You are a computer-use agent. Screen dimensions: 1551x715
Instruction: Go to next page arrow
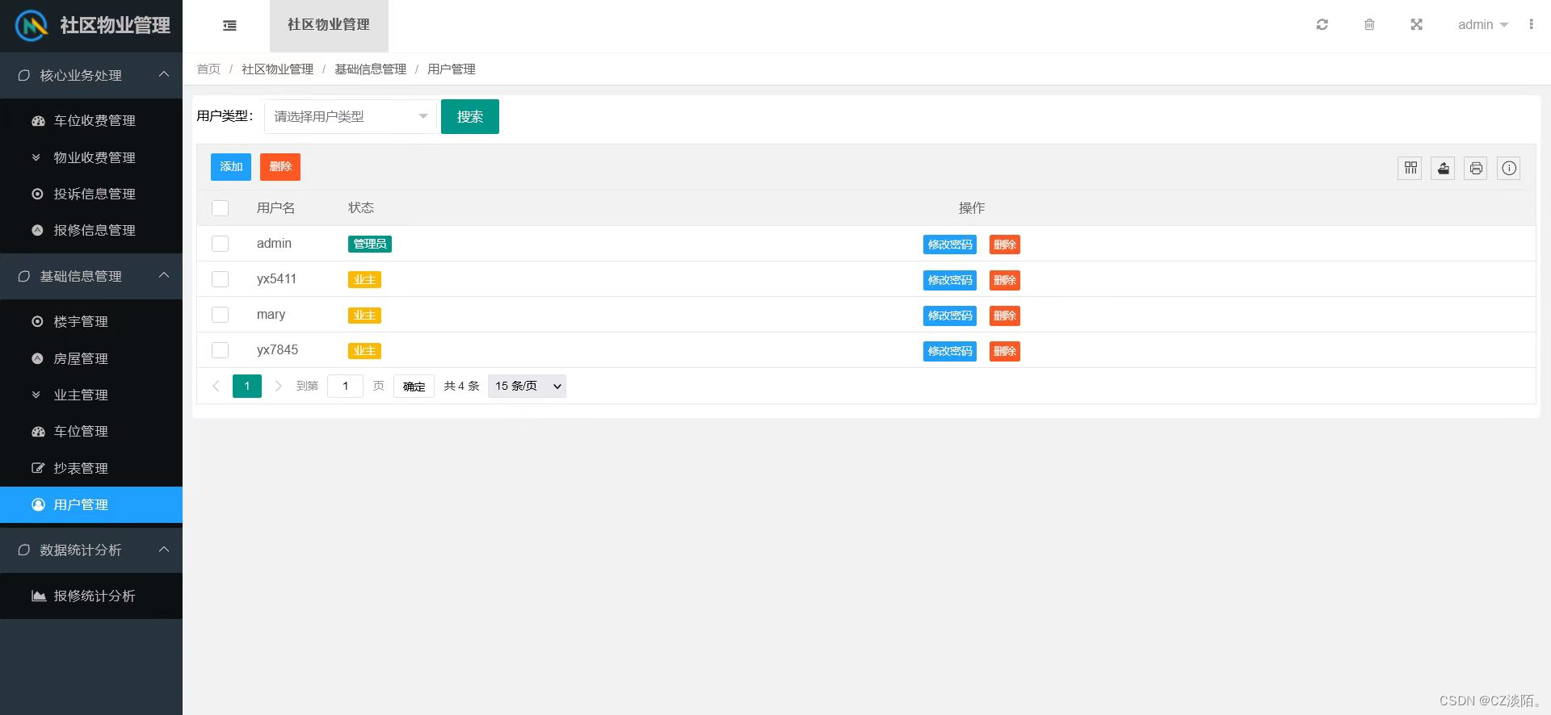click(x=279, y=386)
